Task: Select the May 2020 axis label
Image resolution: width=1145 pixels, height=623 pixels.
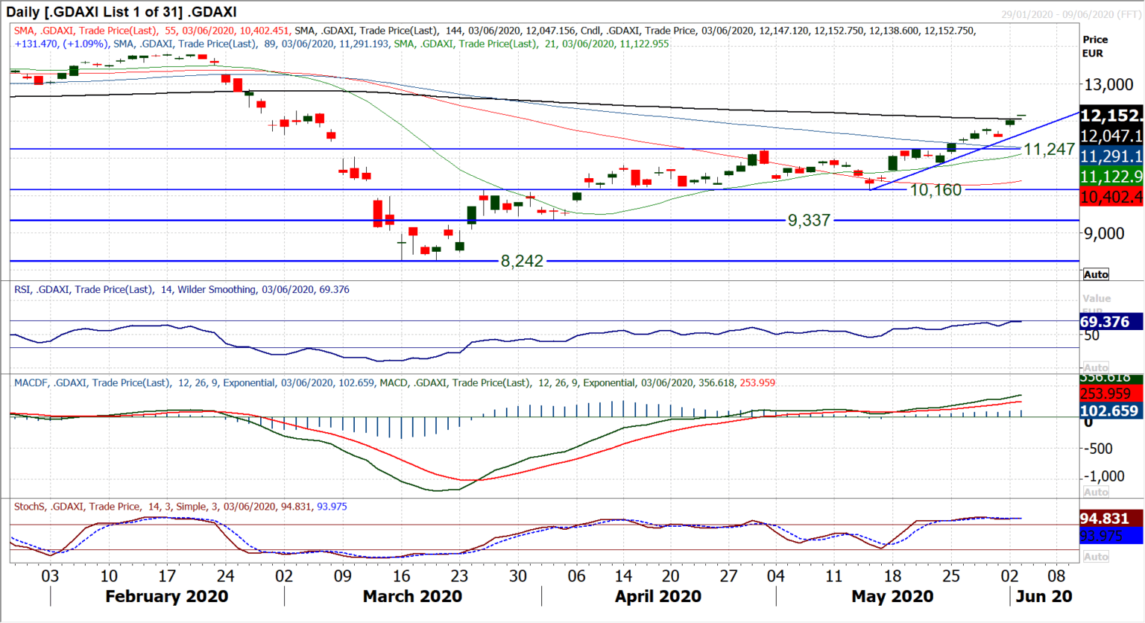Action: (892, 596)
